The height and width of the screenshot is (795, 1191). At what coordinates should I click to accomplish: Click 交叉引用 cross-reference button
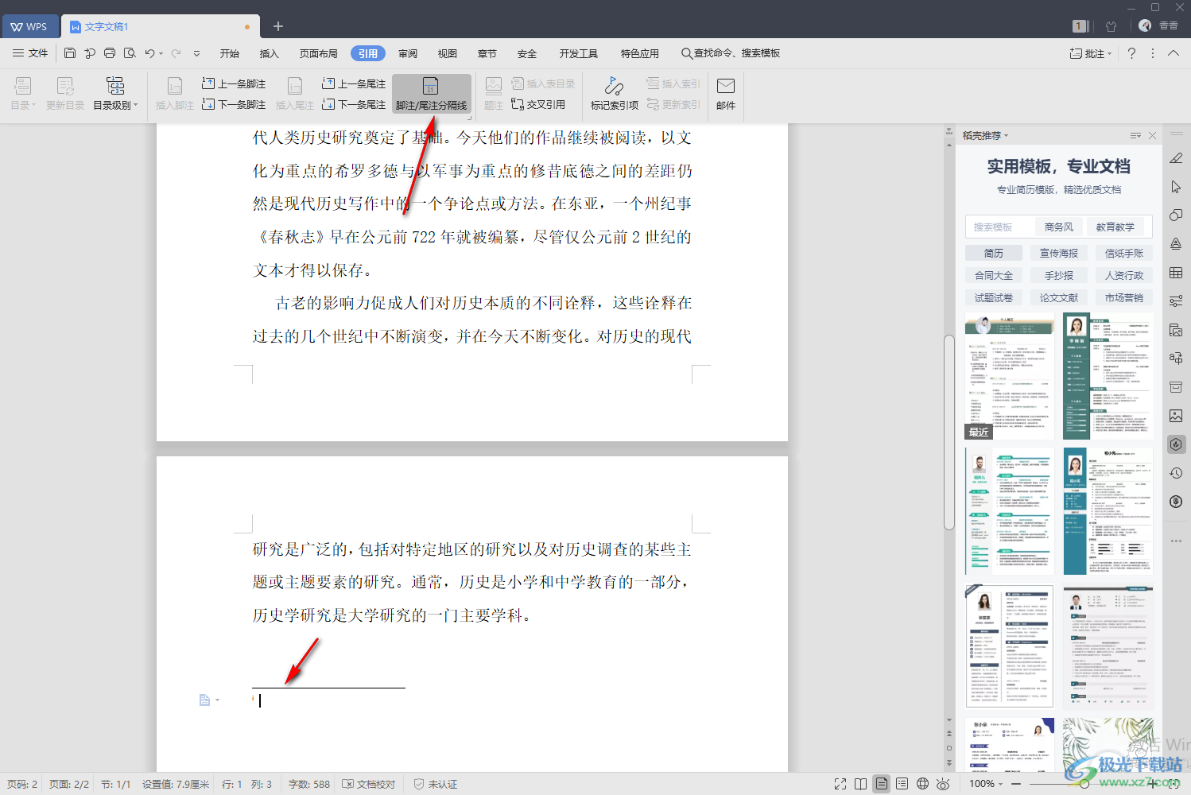pyautogui.click(x=538, y=104)
